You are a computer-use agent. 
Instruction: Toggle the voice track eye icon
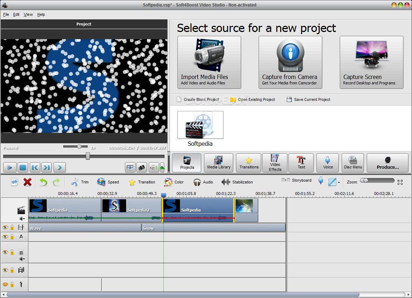click(x=5, y=284)
